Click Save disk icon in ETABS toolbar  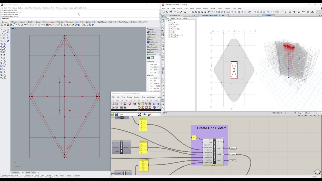click(171, 12)
